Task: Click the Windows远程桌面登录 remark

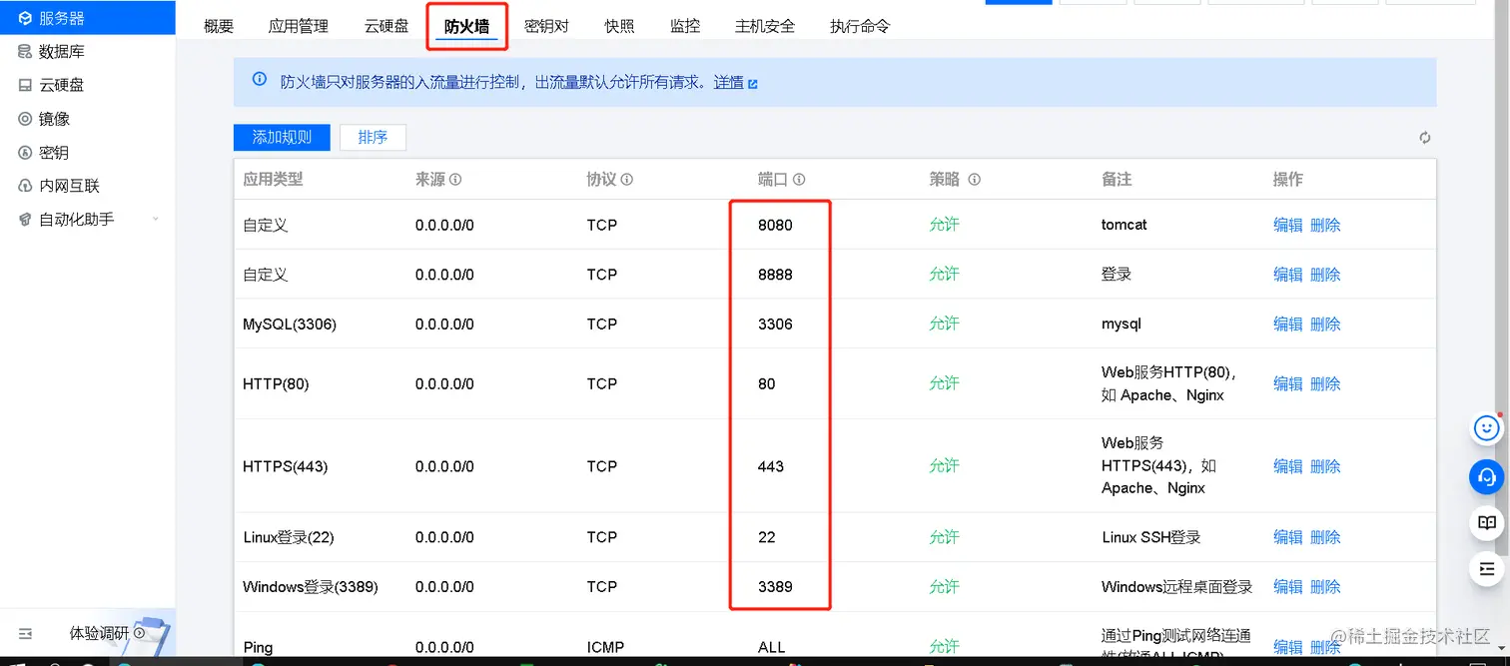Action: point(1177,586)
